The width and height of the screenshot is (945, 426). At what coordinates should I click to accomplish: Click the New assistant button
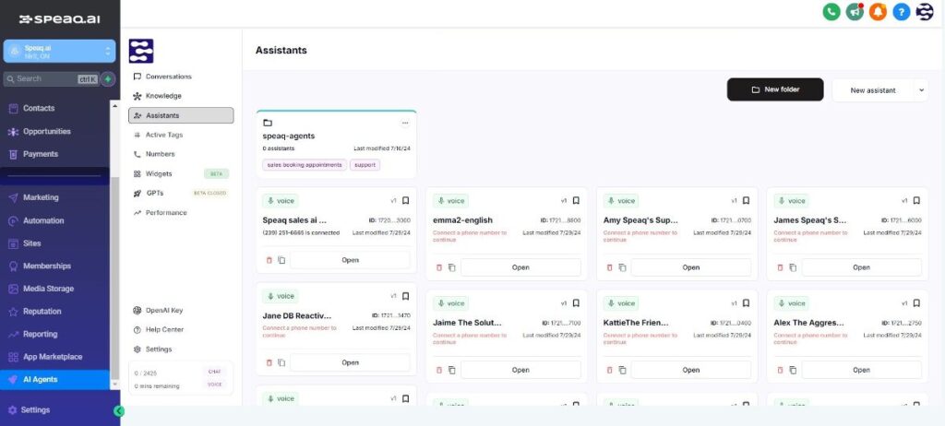pos(873,89)
